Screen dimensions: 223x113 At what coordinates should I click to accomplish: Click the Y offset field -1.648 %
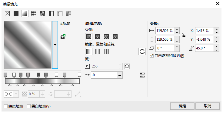(x=205, y=39)
